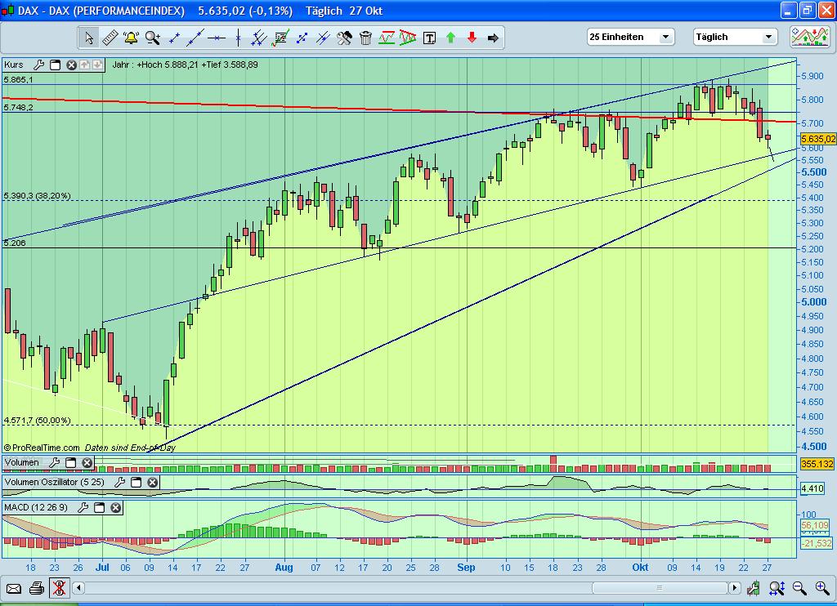The image size is (837, 606).
Task: Click the trash can delete tool
Action: tap(365, 38)
